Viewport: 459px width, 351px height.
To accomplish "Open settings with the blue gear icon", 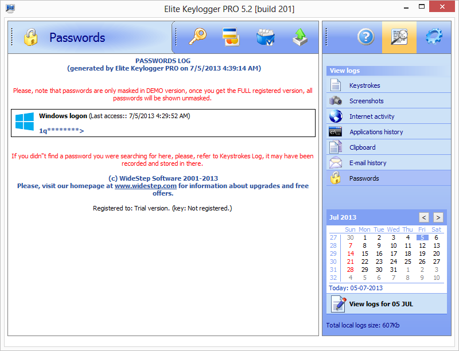I will 434,37.
